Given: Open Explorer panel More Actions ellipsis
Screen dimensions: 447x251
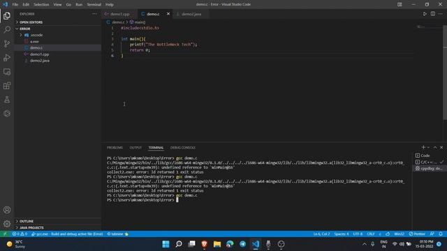Looking at the screenshot, I should pyautogui.click(x=94, y=14).
